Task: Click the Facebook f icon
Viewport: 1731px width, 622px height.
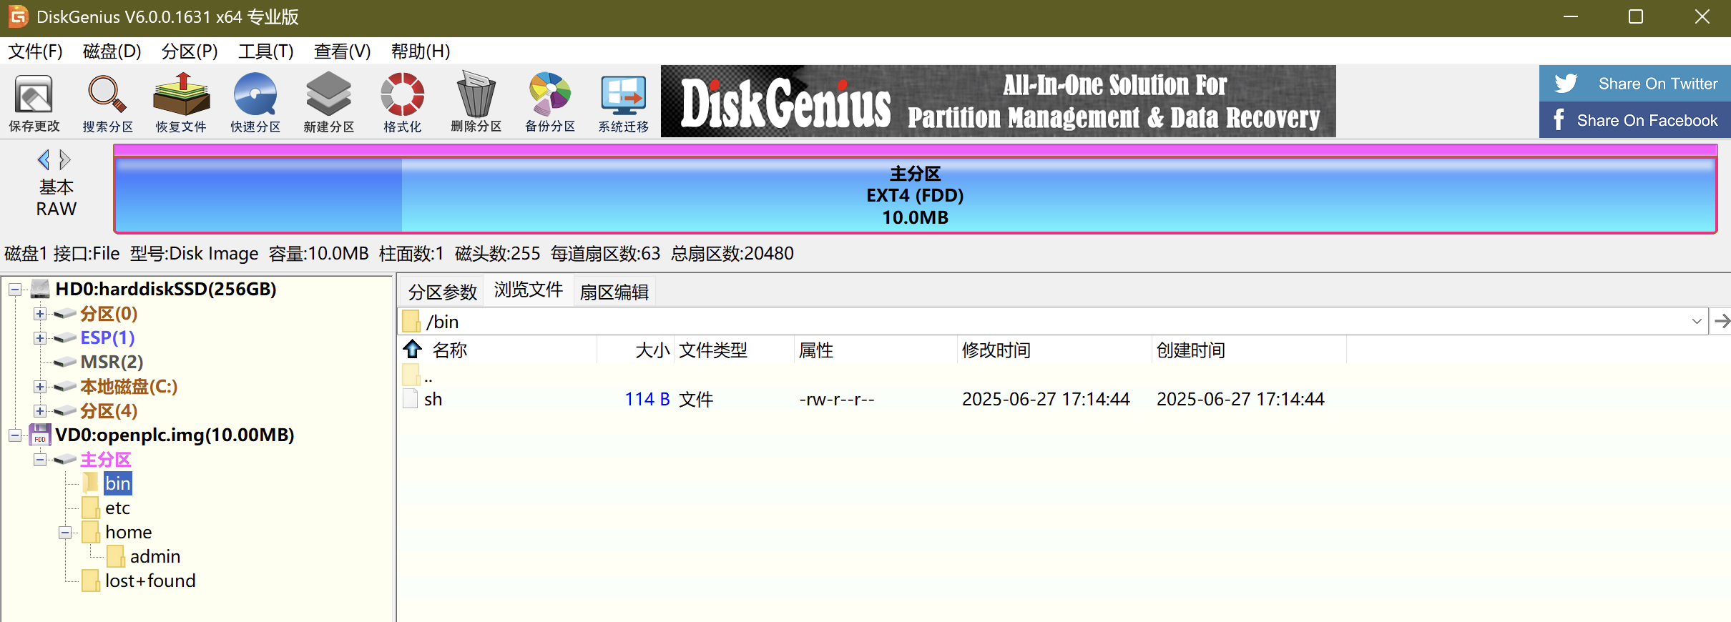Action: (x=1559, y=120)
